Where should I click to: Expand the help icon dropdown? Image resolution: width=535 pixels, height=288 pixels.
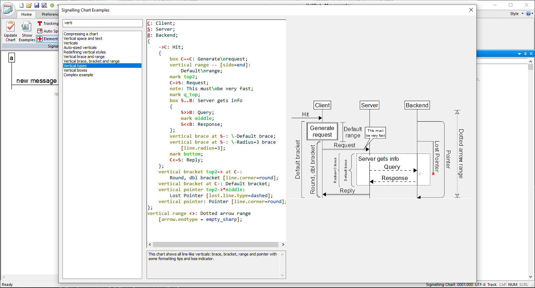pos(532,14)
